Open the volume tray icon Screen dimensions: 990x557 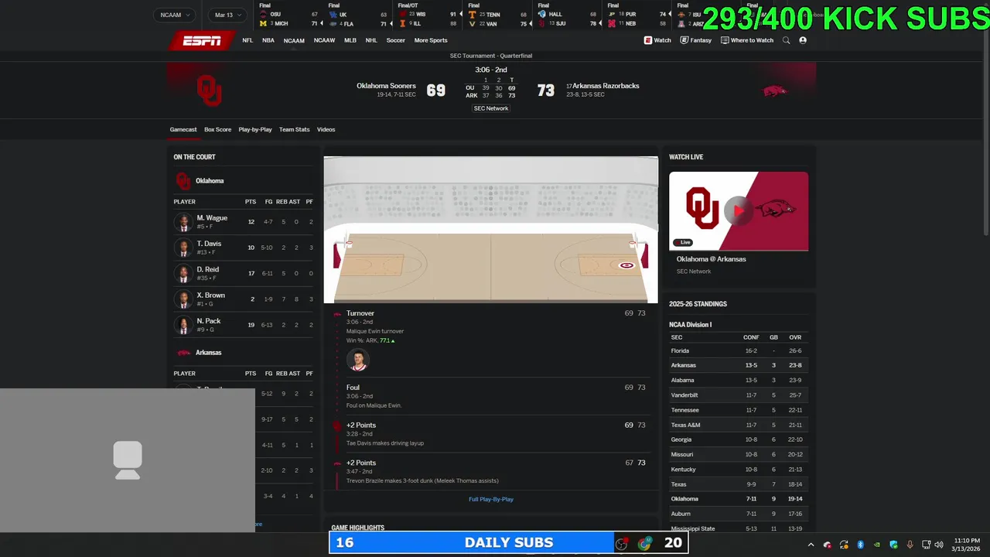tap(939, 545)
